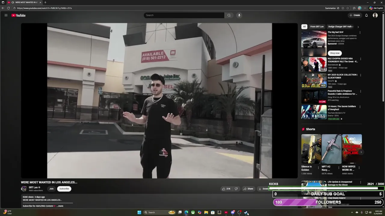Dislike the video with thumbs down
Screen dimensions: 385x216
pyautogui.click(x=236, y=189)
